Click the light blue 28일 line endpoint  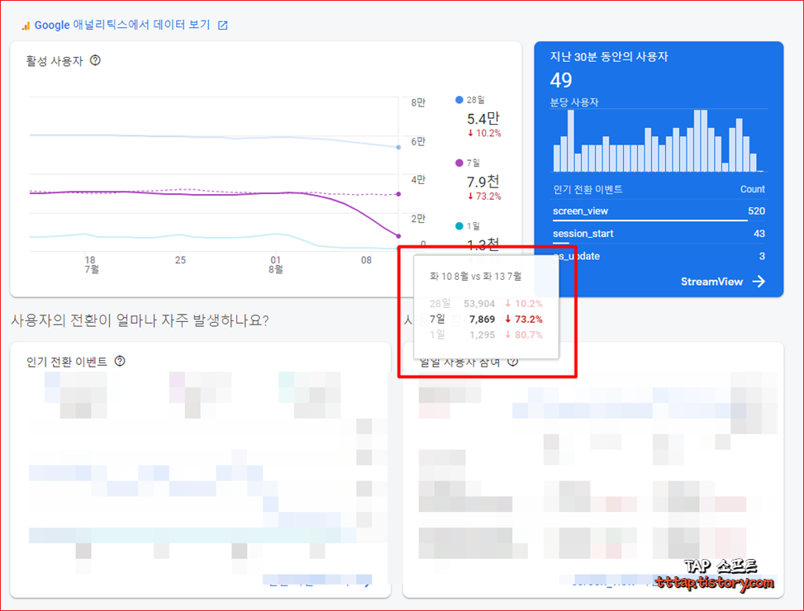[x=399, y=147]
